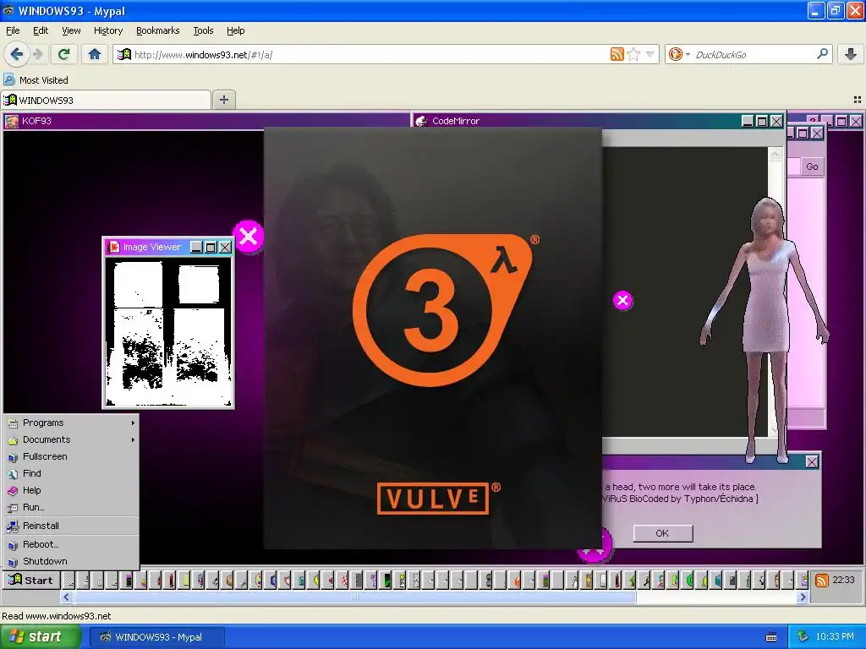
Task: Choose Reinstall from the start menu
Action: pyautogui.click(x=71, y=526)
